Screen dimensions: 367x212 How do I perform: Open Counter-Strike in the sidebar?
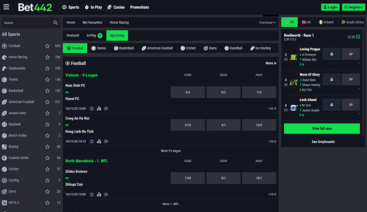[x=19, y=158]
